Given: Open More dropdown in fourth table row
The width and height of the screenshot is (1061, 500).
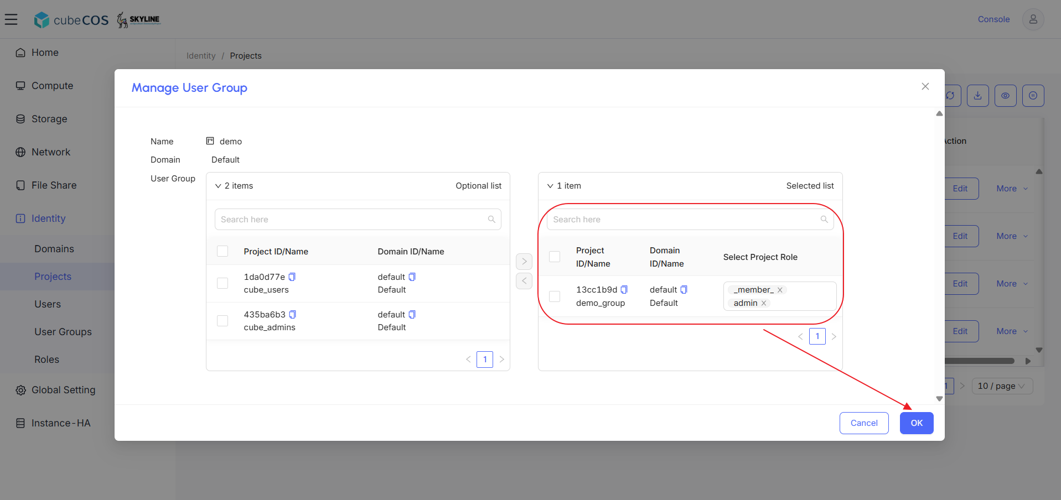Looking at the screenshot, I should (x=1012, y=331).
